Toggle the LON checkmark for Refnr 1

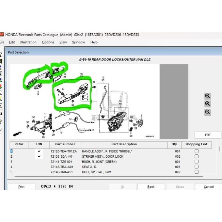click(x=39, y=151)
